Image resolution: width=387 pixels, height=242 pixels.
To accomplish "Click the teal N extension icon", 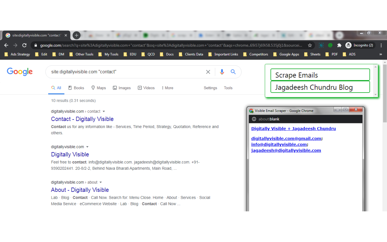I will point(321,45).
